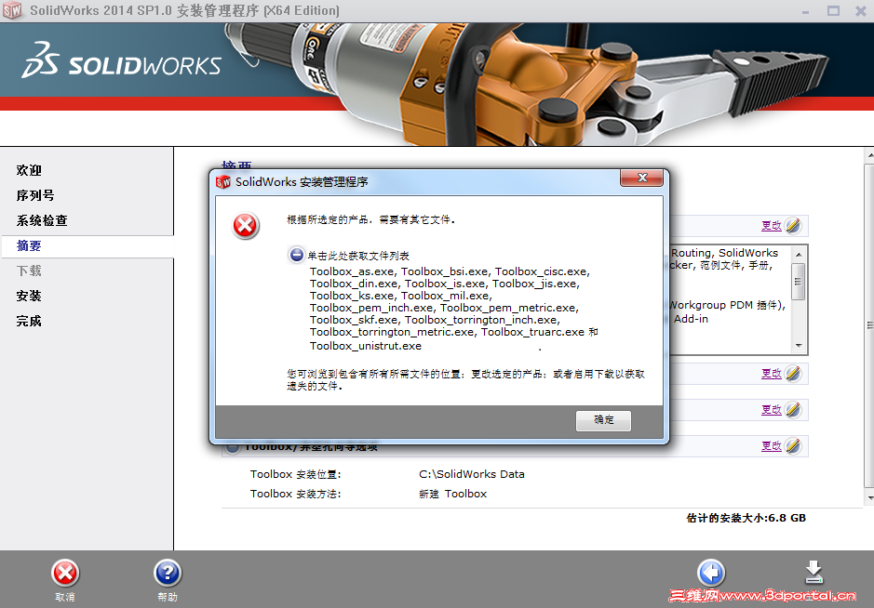Viewport: 874px width, 608px height.
Task: Click the 新建 Toolbox install method value
Action: (x=452, y=494)
